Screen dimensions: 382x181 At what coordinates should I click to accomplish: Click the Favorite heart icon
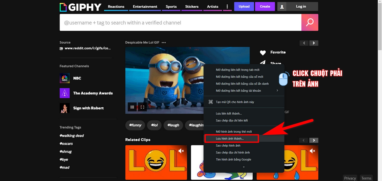263,53
